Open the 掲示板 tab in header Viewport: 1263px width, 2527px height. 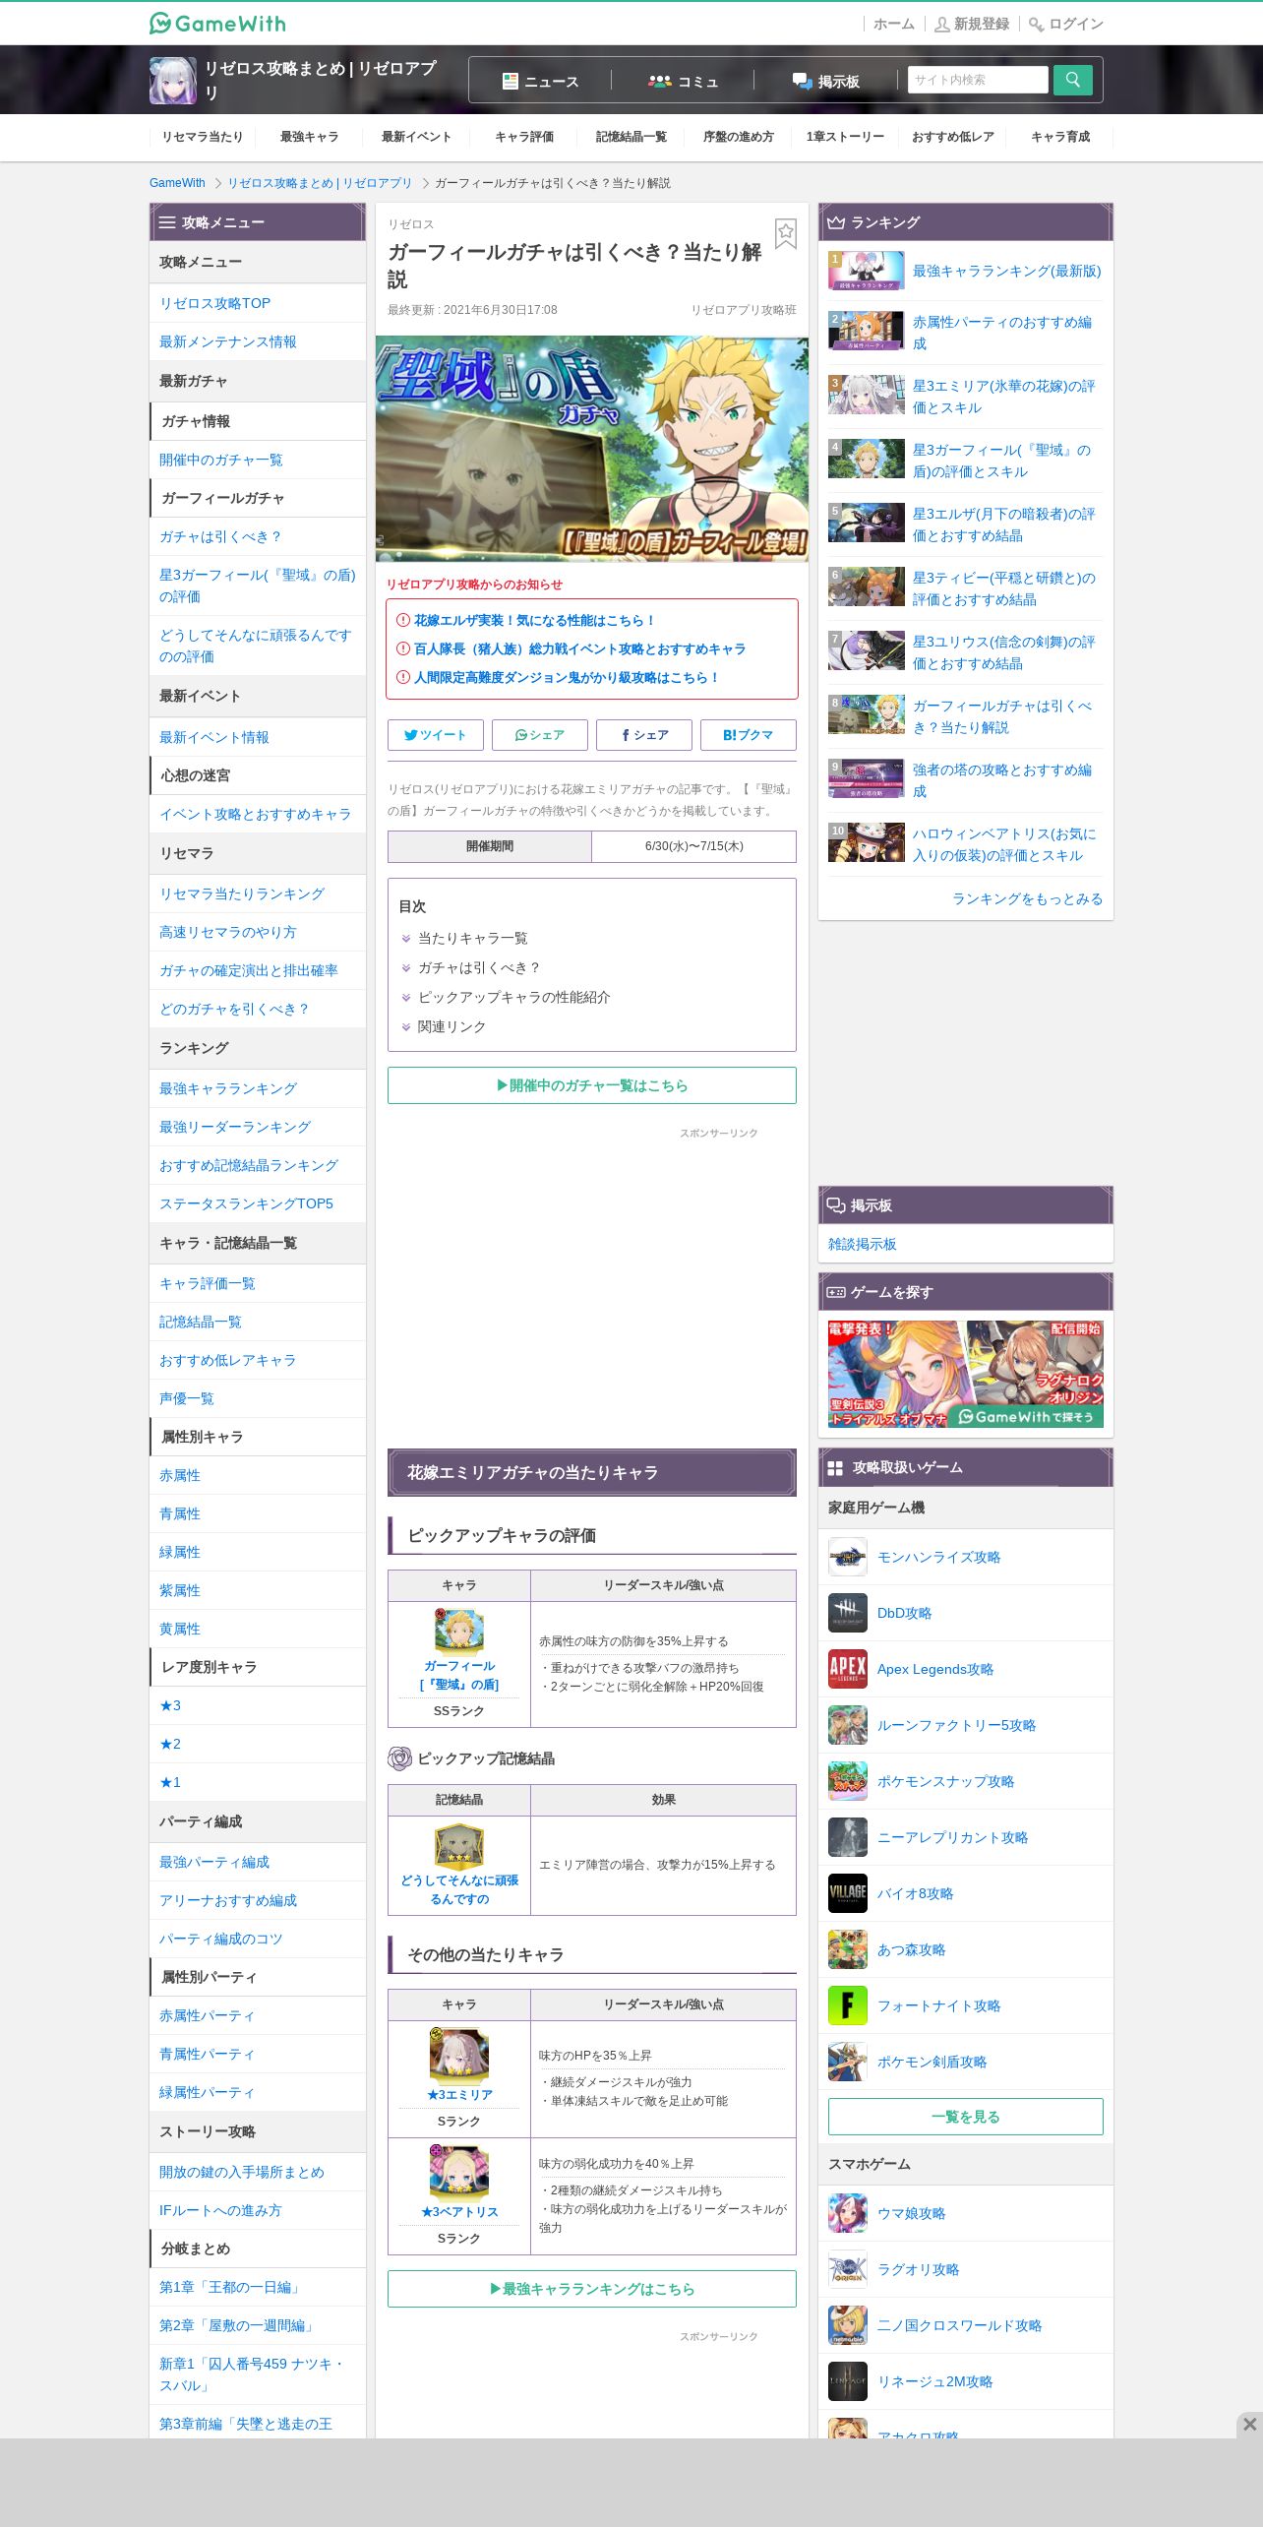click(825, 81)
